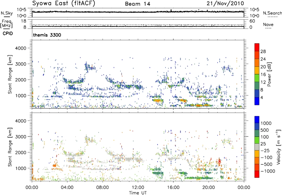Click the 4000 tick label in the Velocity panel
The image size is (282, 195).
[x=21, y=121]
